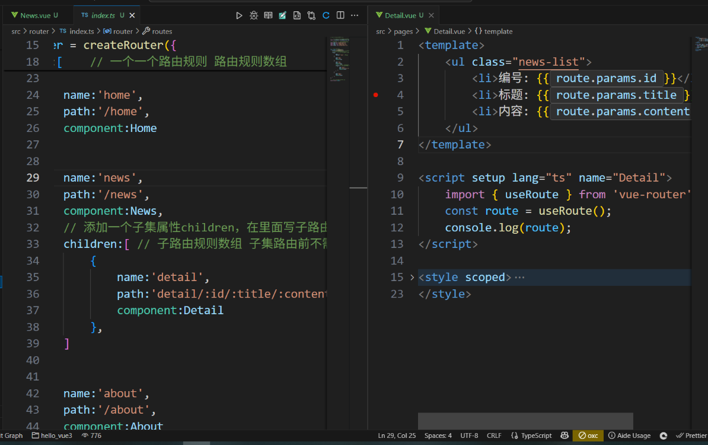Open Aide Usage in status bar
Screen dimensions: 708x445
630,436
